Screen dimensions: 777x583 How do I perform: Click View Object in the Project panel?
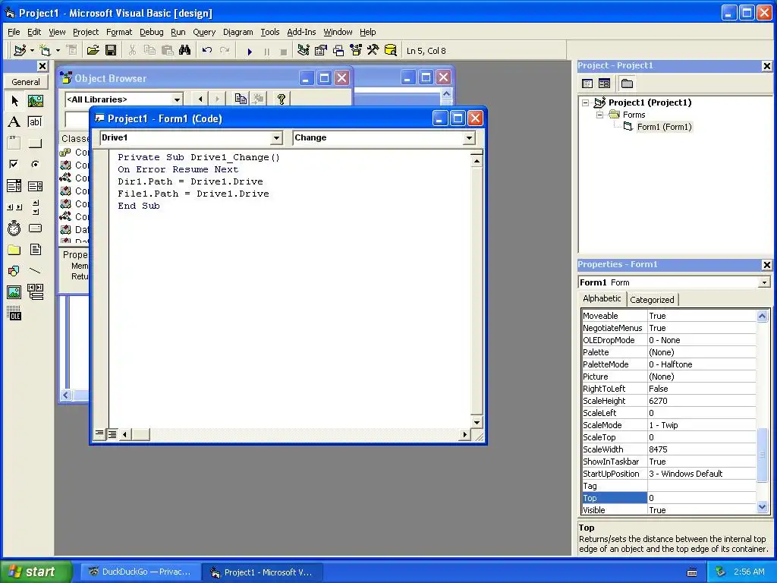pyautogui.click(x=604, y=84)
